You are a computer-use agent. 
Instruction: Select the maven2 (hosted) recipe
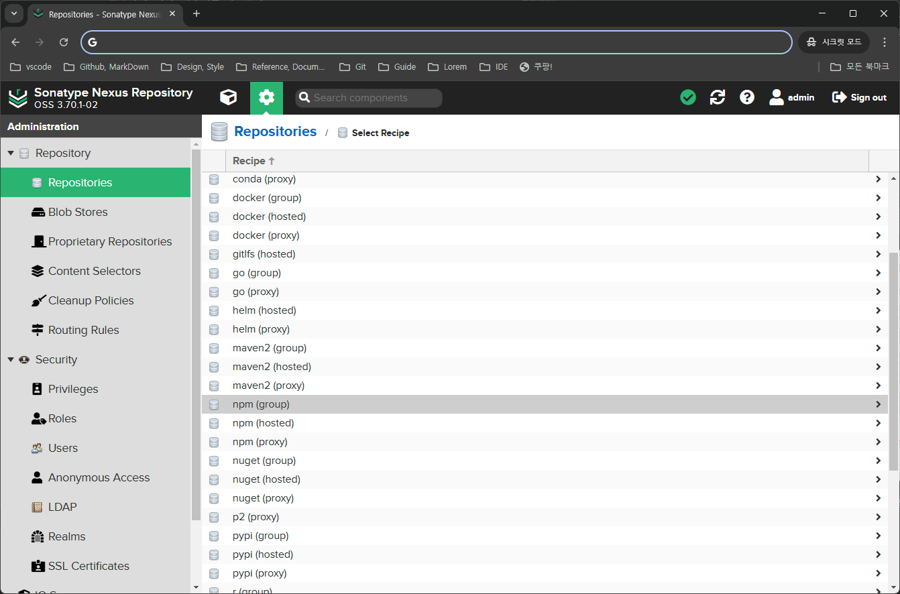[x=545, y=367]
